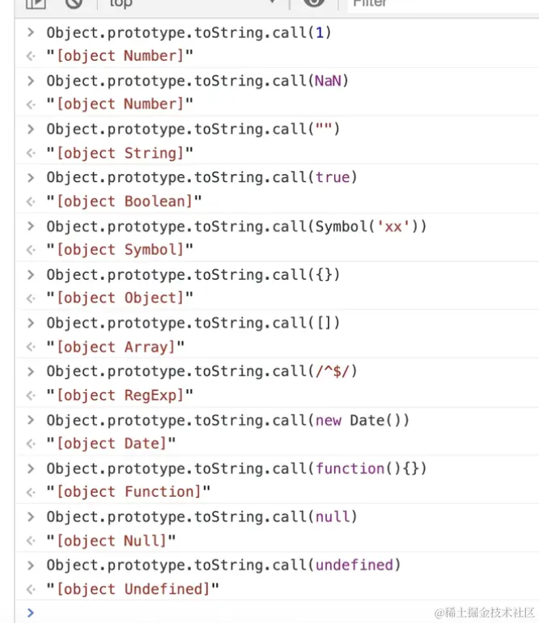Click the toString.call(function(){}) command line
Screen dimensions: 539x623
click(236, 468)
